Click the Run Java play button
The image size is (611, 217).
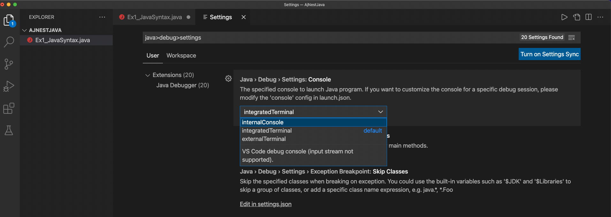[564, 17]
